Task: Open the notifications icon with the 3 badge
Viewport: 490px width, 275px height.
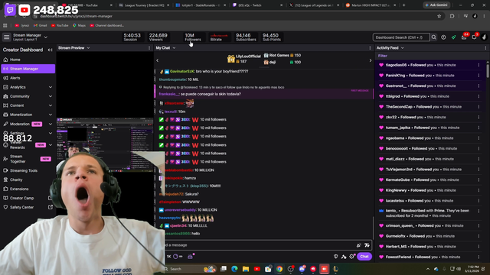Action: (475, 37)
